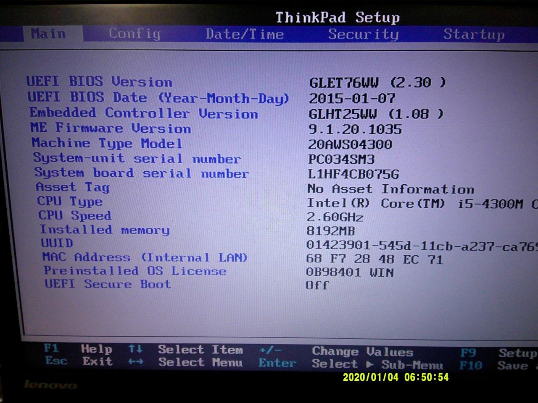Click the Secure Boot value Off

(x=317, y=285)
